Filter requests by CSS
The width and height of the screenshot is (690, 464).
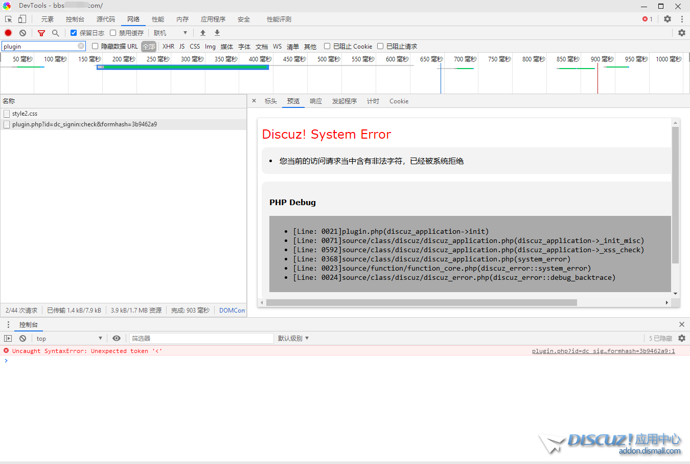pos(195,46)
